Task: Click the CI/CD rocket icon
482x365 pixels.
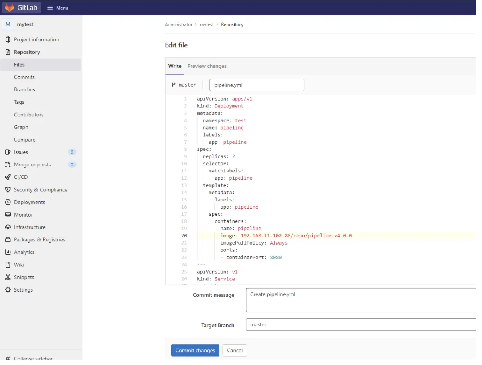Action: (x=8, y=177)
